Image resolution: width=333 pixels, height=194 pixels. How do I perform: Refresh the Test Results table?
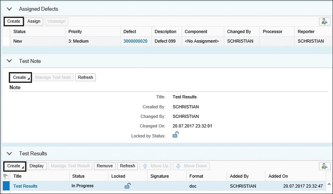tap(128, 166)
